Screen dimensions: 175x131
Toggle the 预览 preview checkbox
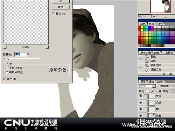53,14
